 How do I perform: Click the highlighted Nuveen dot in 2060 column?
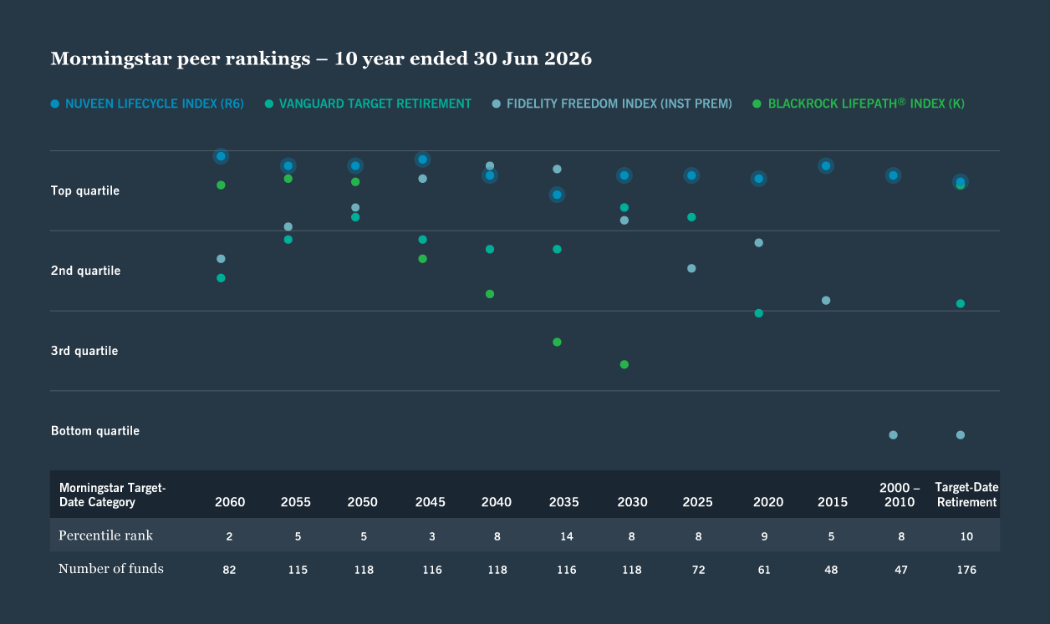(x=221, y=156)
